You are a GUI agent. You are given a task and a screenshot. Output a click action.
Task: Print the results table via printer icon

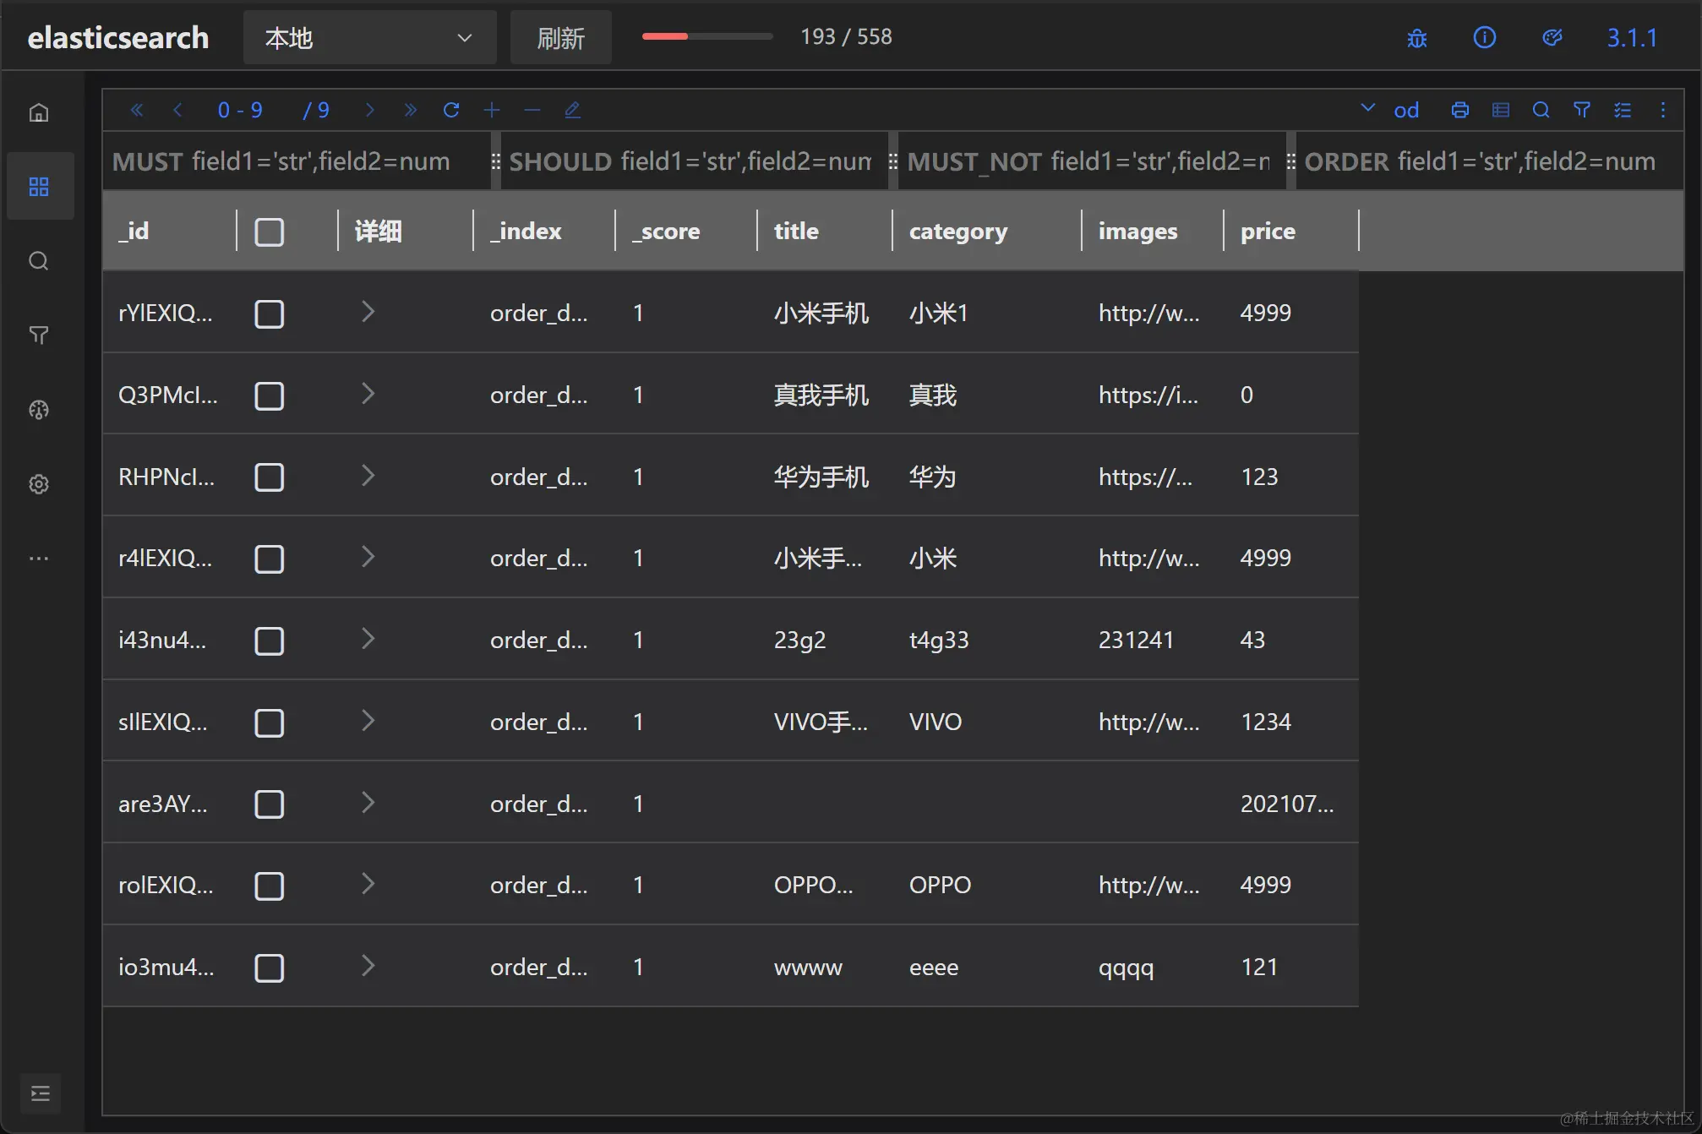pos(1459,110)
